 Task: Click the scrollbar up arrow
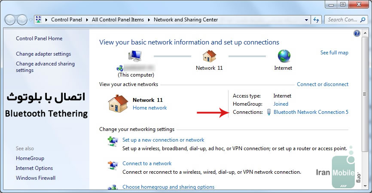click(365, 33)
